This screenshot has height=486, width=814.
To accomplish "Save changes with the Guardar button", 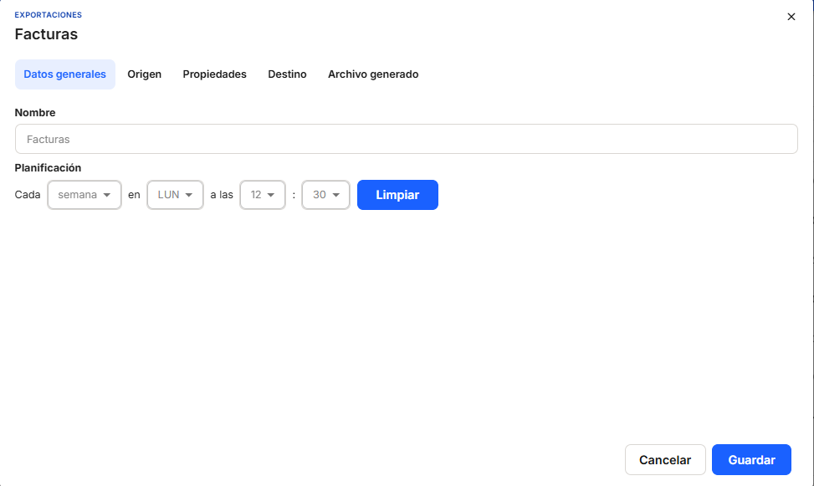I will pos(751,460).
